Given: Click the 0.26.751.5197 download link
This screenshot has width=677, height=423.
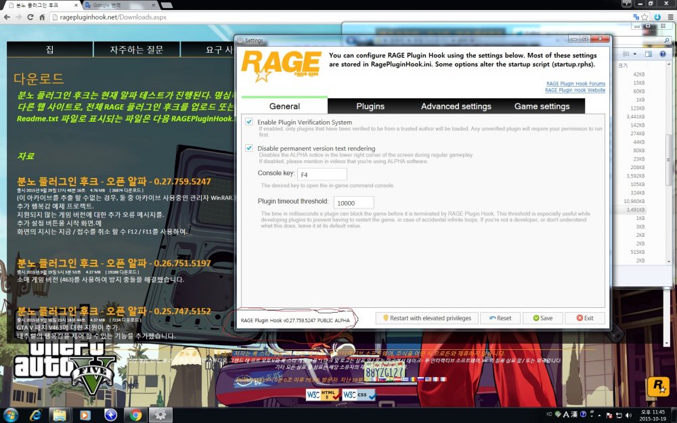Looking at the screenshot, I should 114,263.
